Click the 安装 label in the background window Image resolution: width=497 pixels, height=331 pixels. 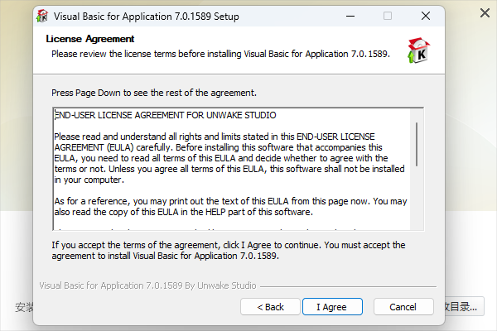tap(24, 307)
